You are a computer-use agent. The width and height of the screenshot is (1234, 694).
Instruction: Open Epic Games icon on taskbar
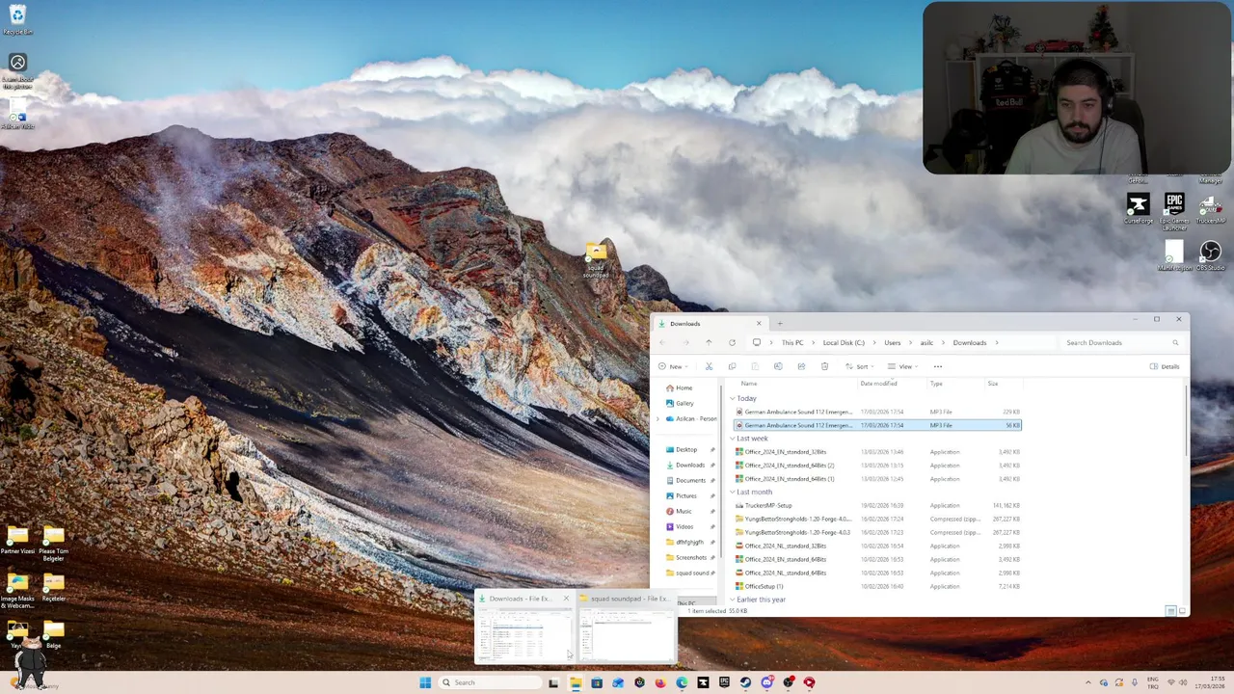[x=724, y=682]
